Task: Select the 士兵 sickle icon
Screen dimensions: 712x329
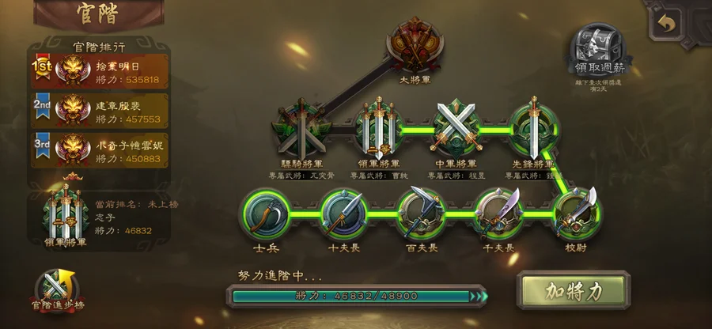Action: coord(265,214)
